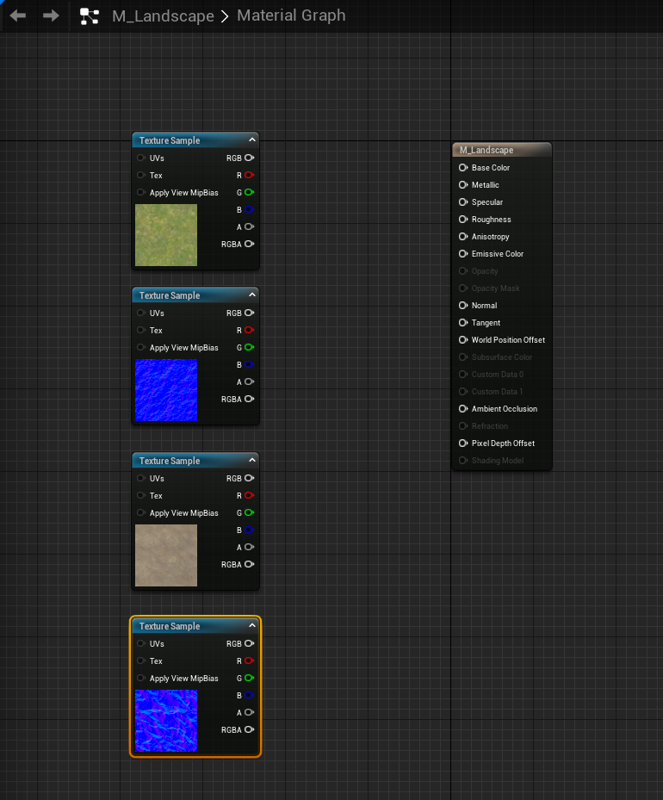Click the Ambient Occlusion input pin
The width and height of the screenshot is (663, 800).
463,409
